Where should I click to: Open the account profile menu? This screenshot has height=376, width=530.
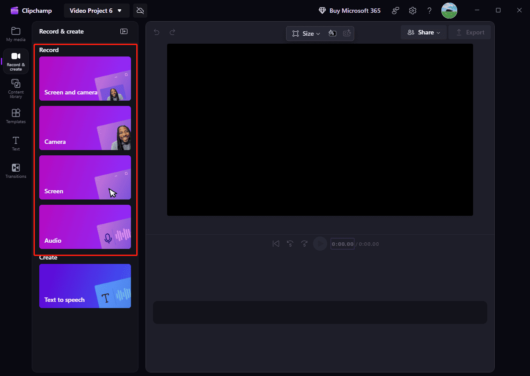[449, 10]
